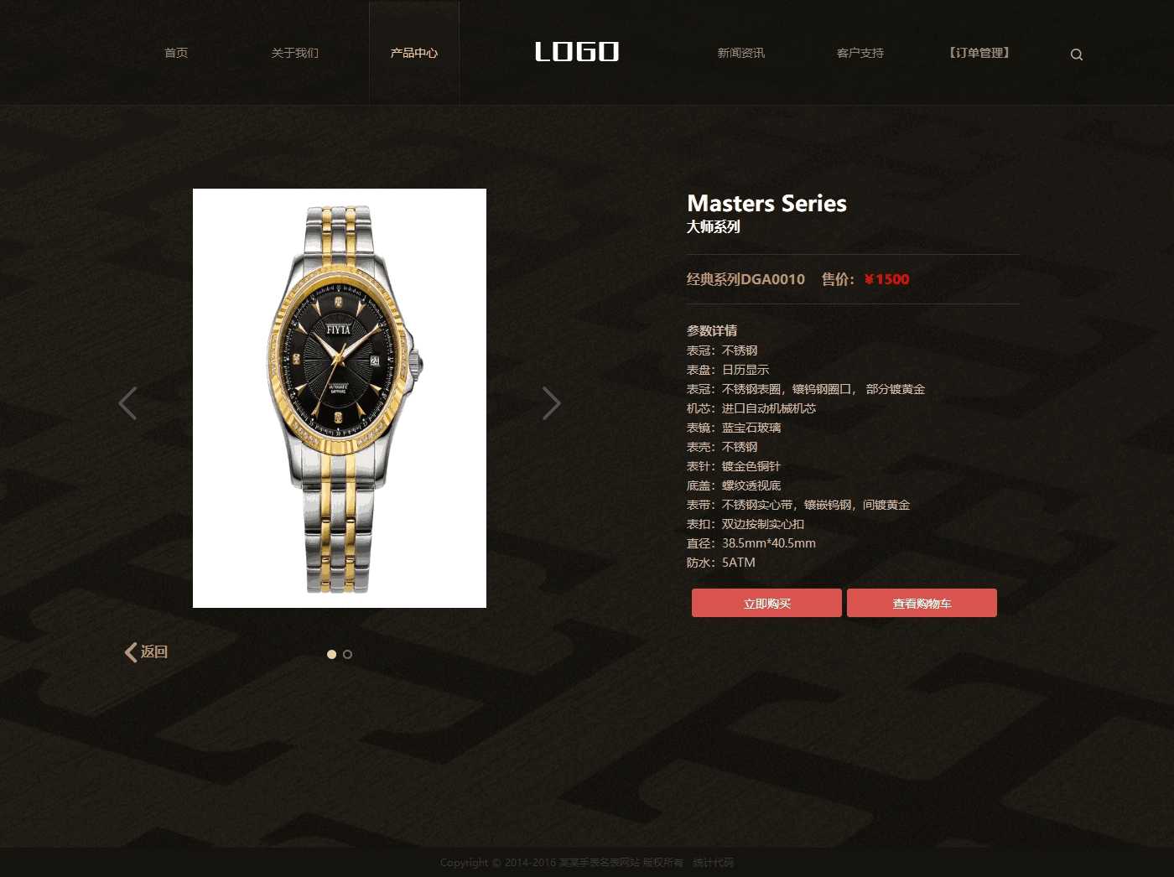Click the 返回 text link

(154, 651)
